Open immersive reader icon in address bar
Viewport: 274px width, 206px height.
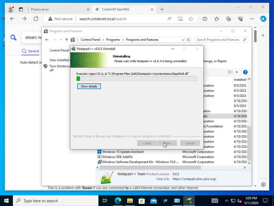[x=180, y=19]
